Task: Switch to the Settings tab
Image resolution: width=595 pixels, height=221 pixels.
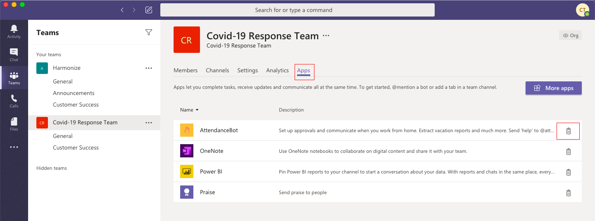Action: 248,70
